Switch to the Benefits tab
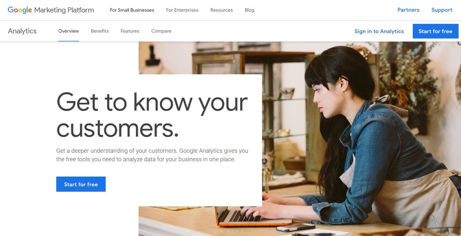This screenshot has height=236, width=461. [99, 31]
